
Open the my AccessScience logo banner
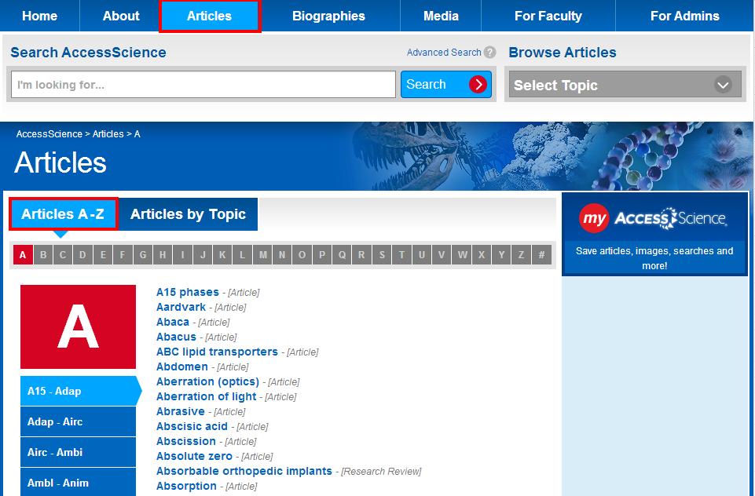pos(654,219)
